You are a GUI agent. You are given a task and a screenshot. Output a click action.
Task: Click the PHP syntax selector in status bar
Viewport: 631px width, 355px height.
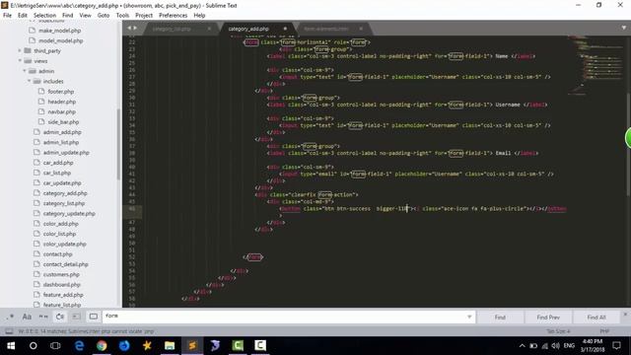point(604,331)
